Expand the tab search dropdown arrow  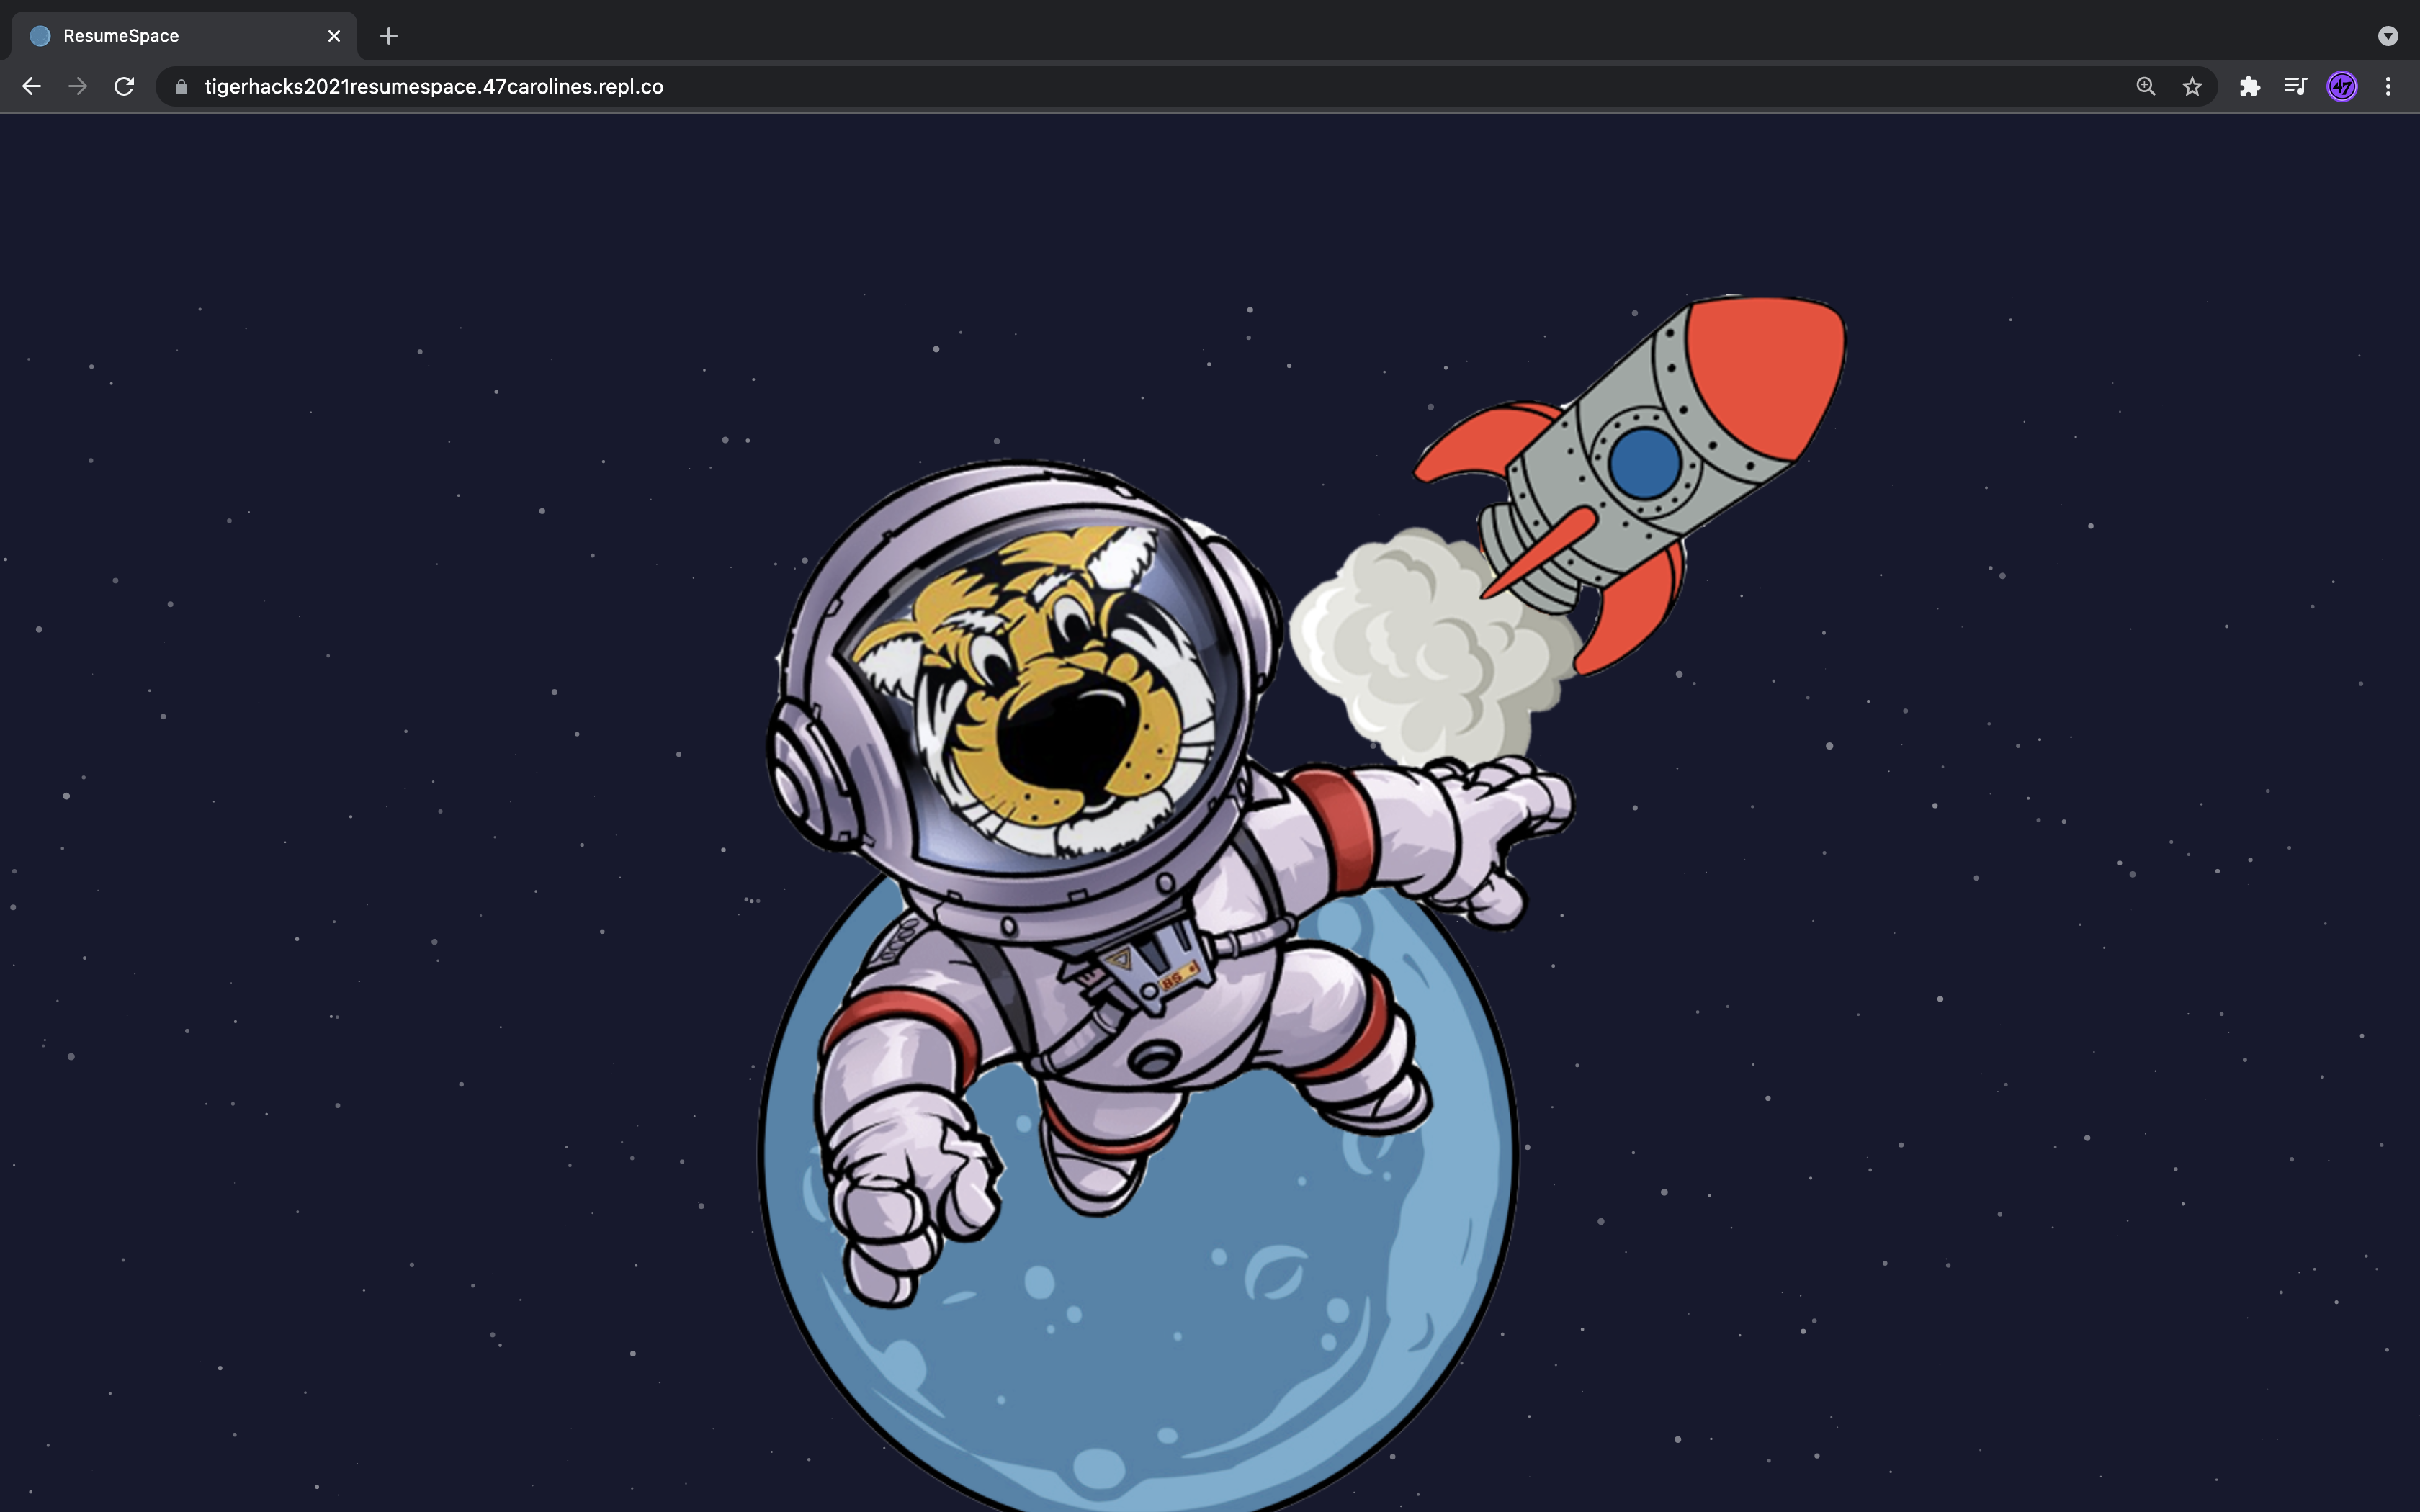point(2388,36)
